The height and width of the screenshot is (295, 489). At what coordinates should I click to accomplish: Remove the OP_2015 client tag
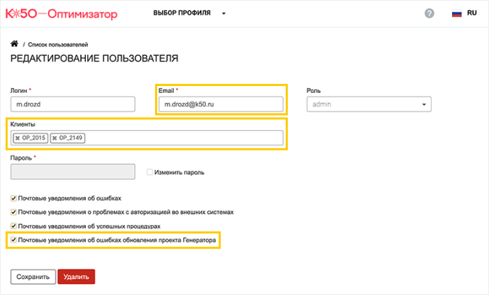point(17,138)
